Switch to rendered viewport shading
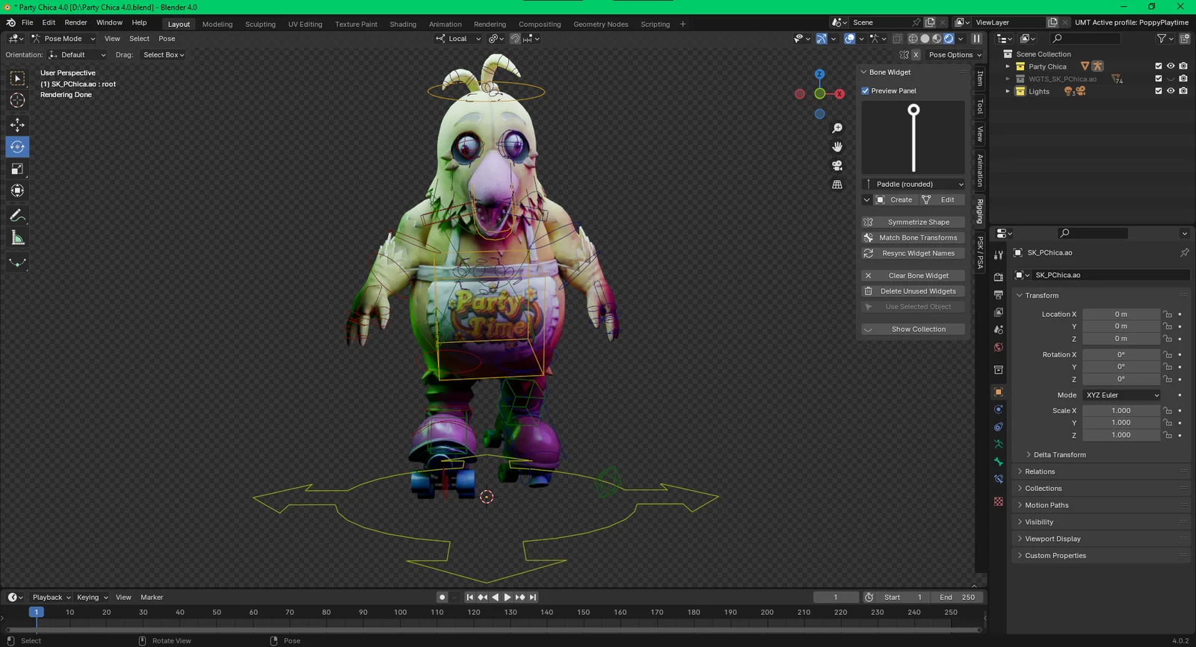 (949, 39)
